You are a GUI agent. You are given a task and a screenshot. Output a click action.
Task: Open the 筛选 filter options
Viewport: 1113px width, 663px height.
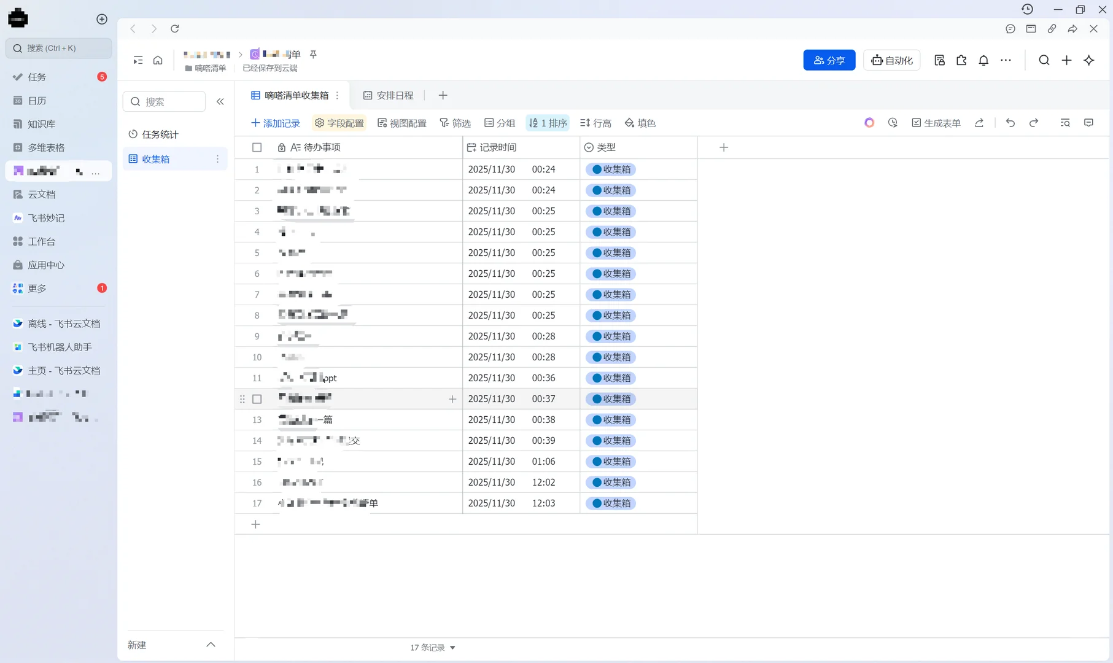(455, 123)
